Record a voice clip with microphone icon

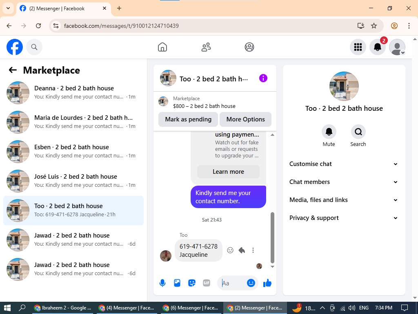pyautogui.click(x=162, y=283)
